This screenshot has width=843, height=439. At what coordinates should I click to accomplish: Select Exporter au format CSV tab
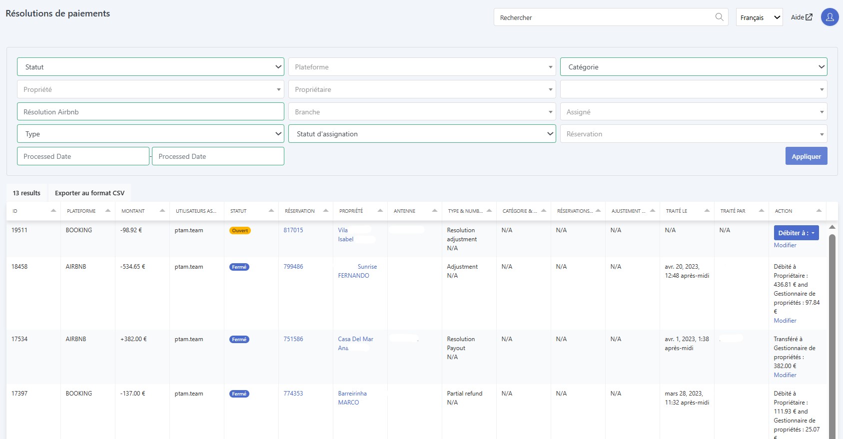[x=90, y=193]
